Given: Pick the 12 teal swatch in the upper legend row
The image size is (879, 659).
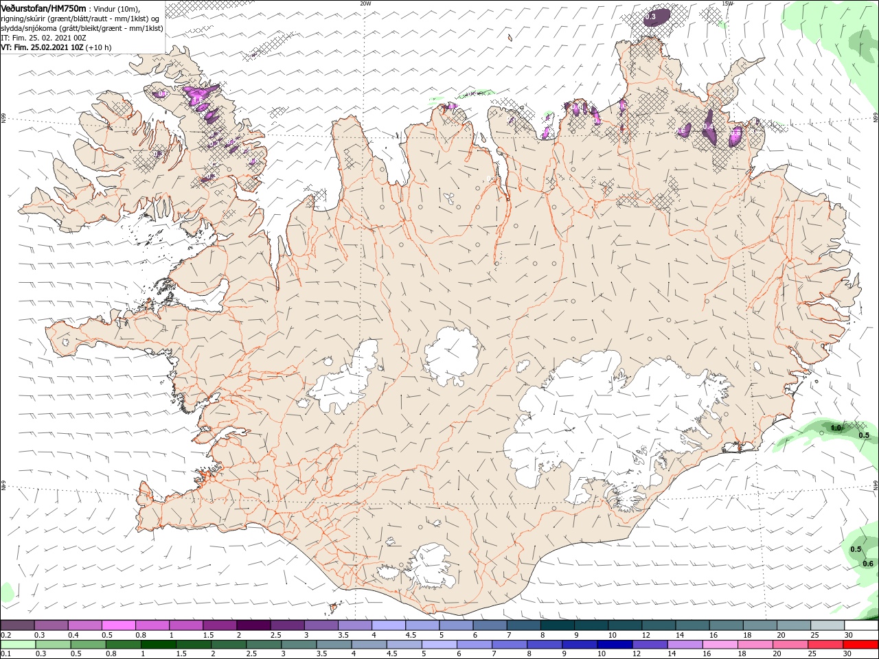Looking at the screenshot, I should point(659,625).
